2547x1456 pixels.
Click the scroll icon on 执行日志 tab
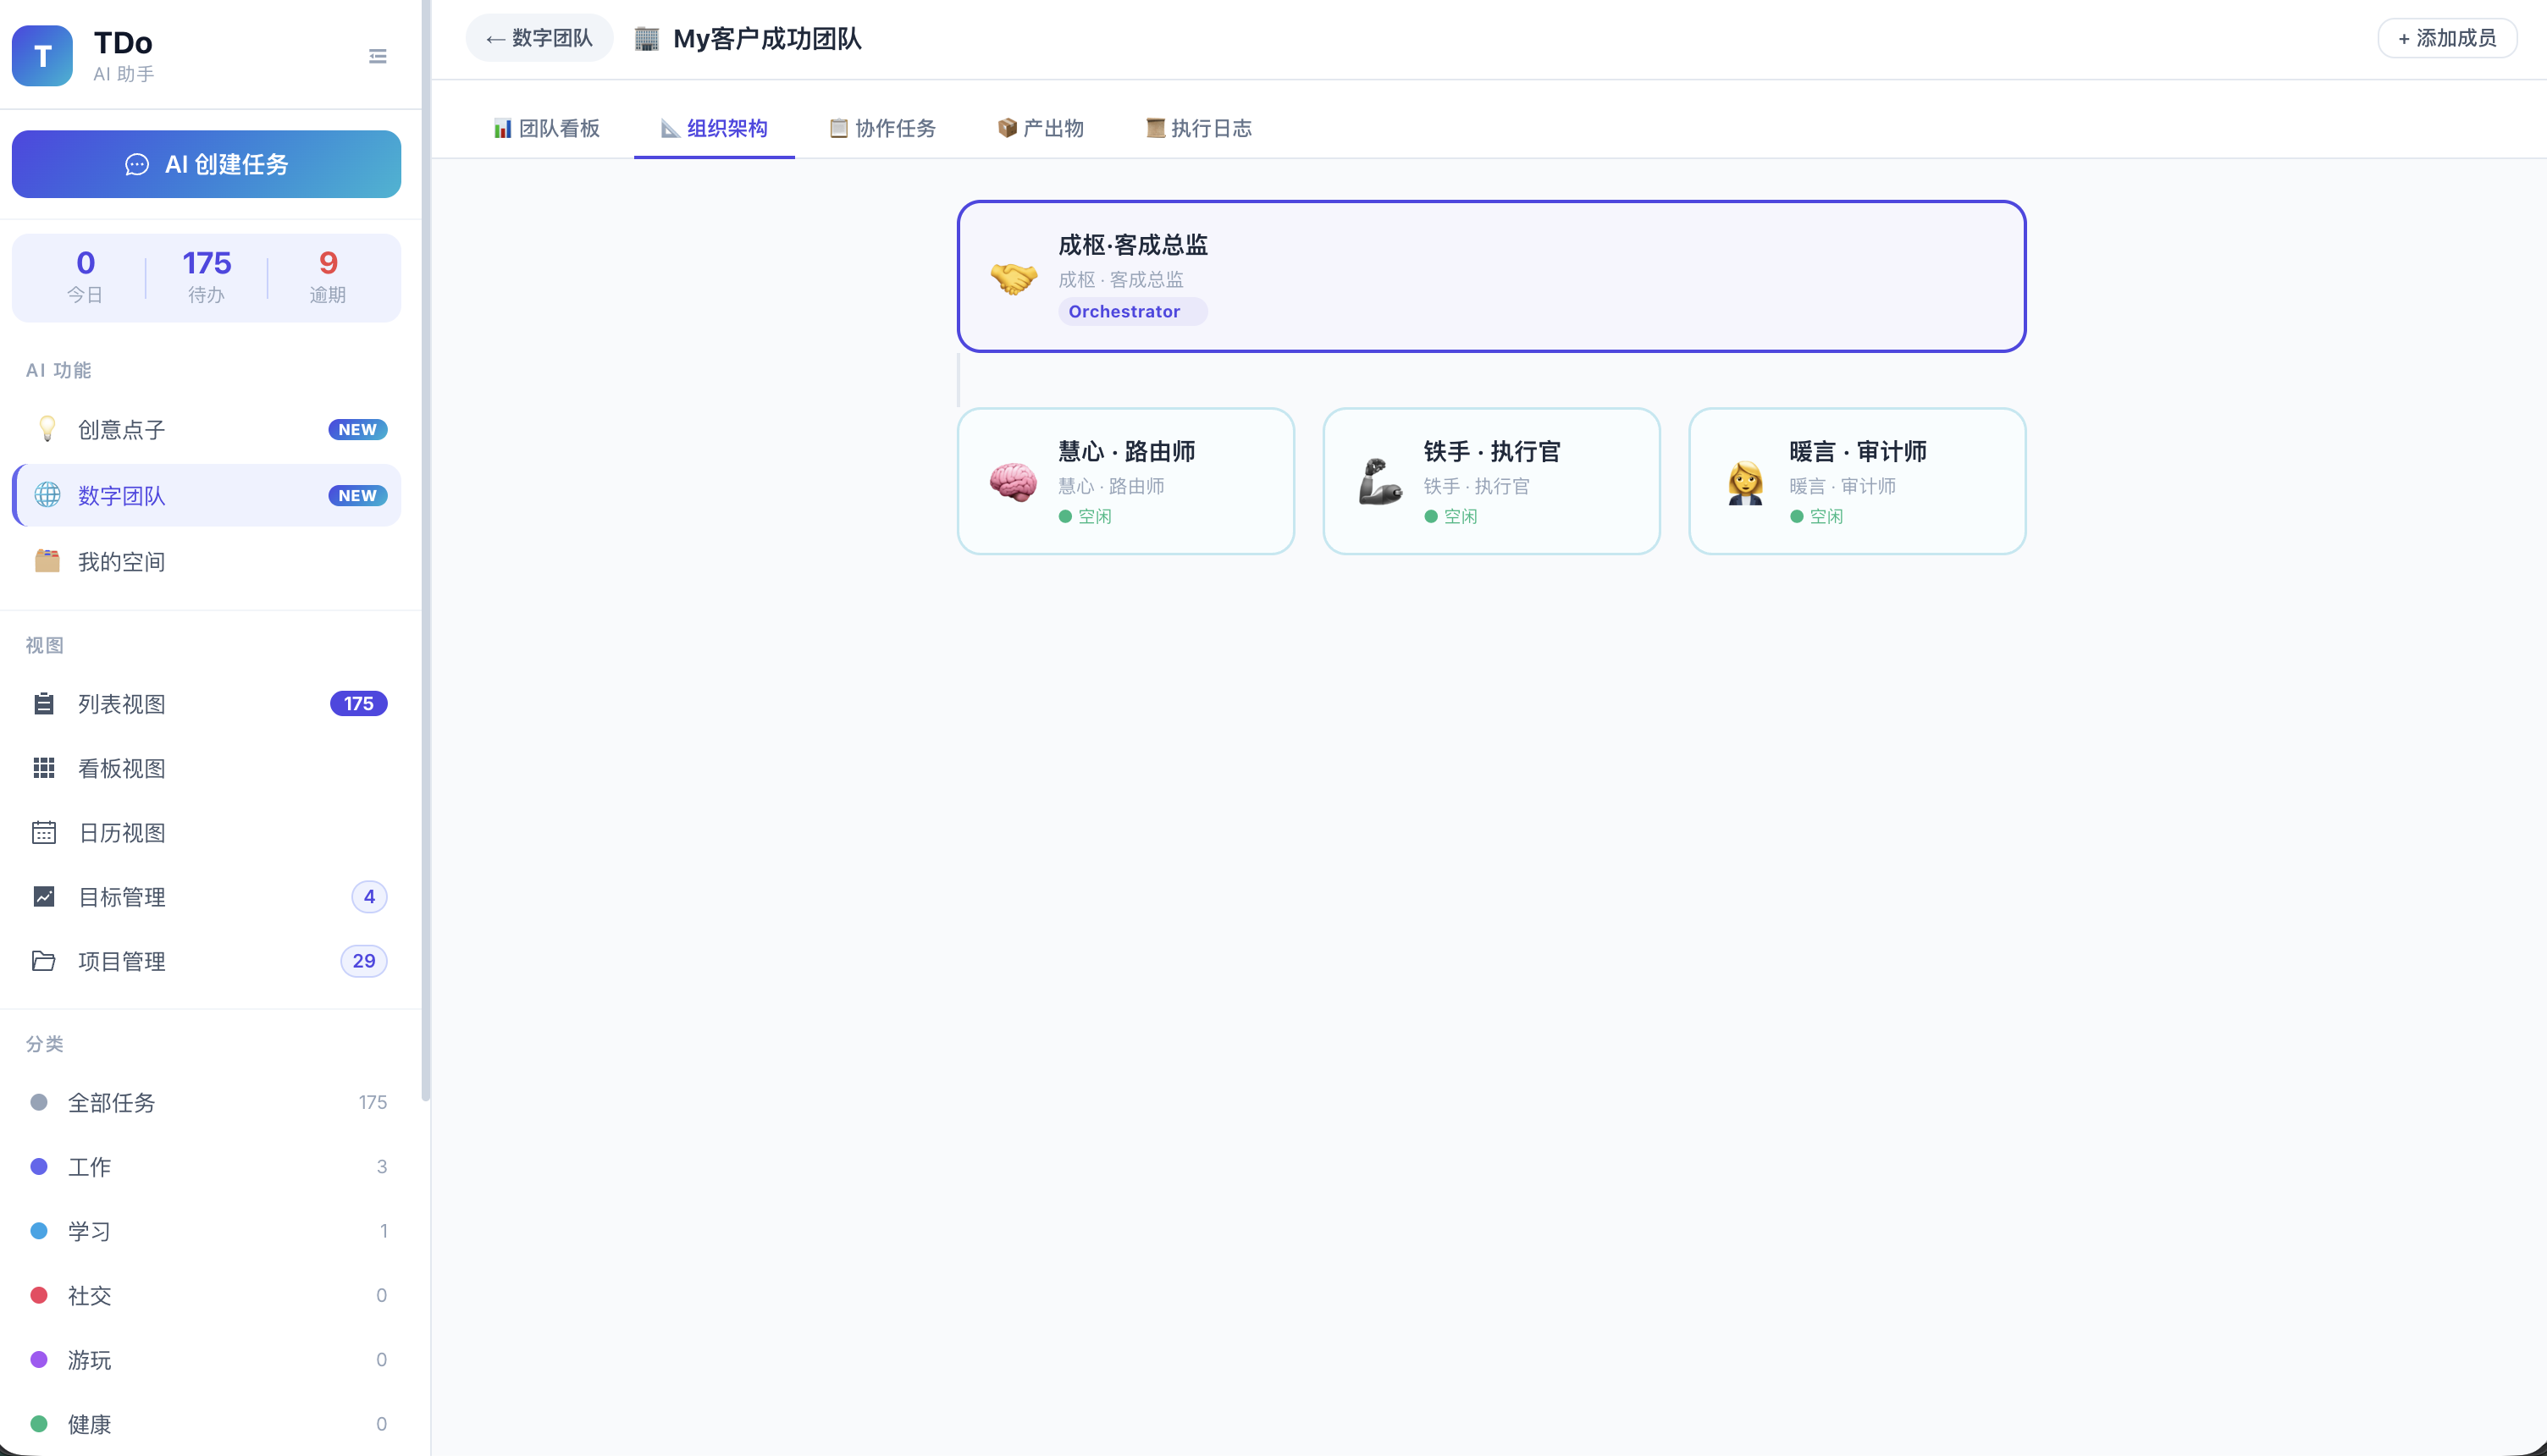pos(1155,129)
